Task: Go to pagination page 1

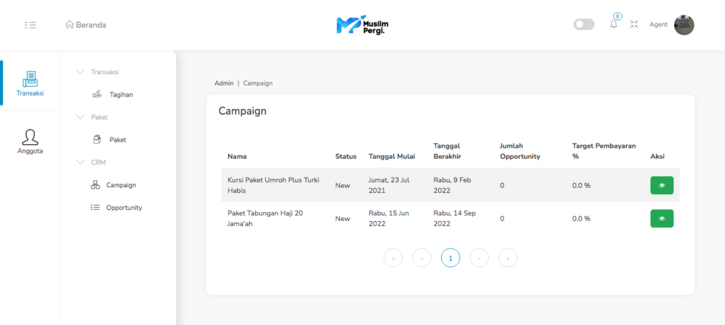Action: tap(450, 259)
